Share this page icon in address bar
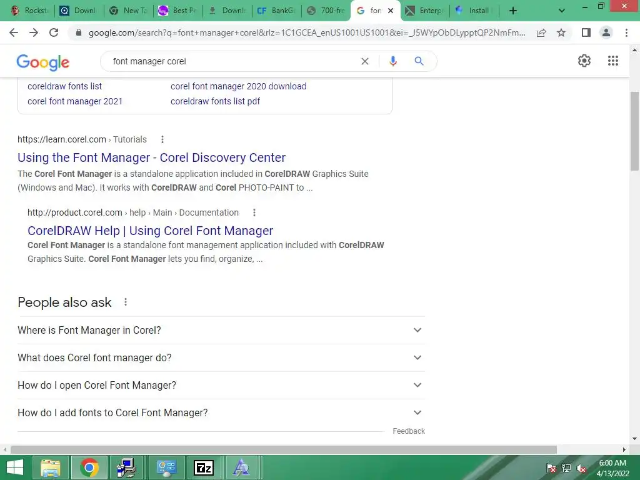This screenshot has height=480, width=640. (541, 32)
